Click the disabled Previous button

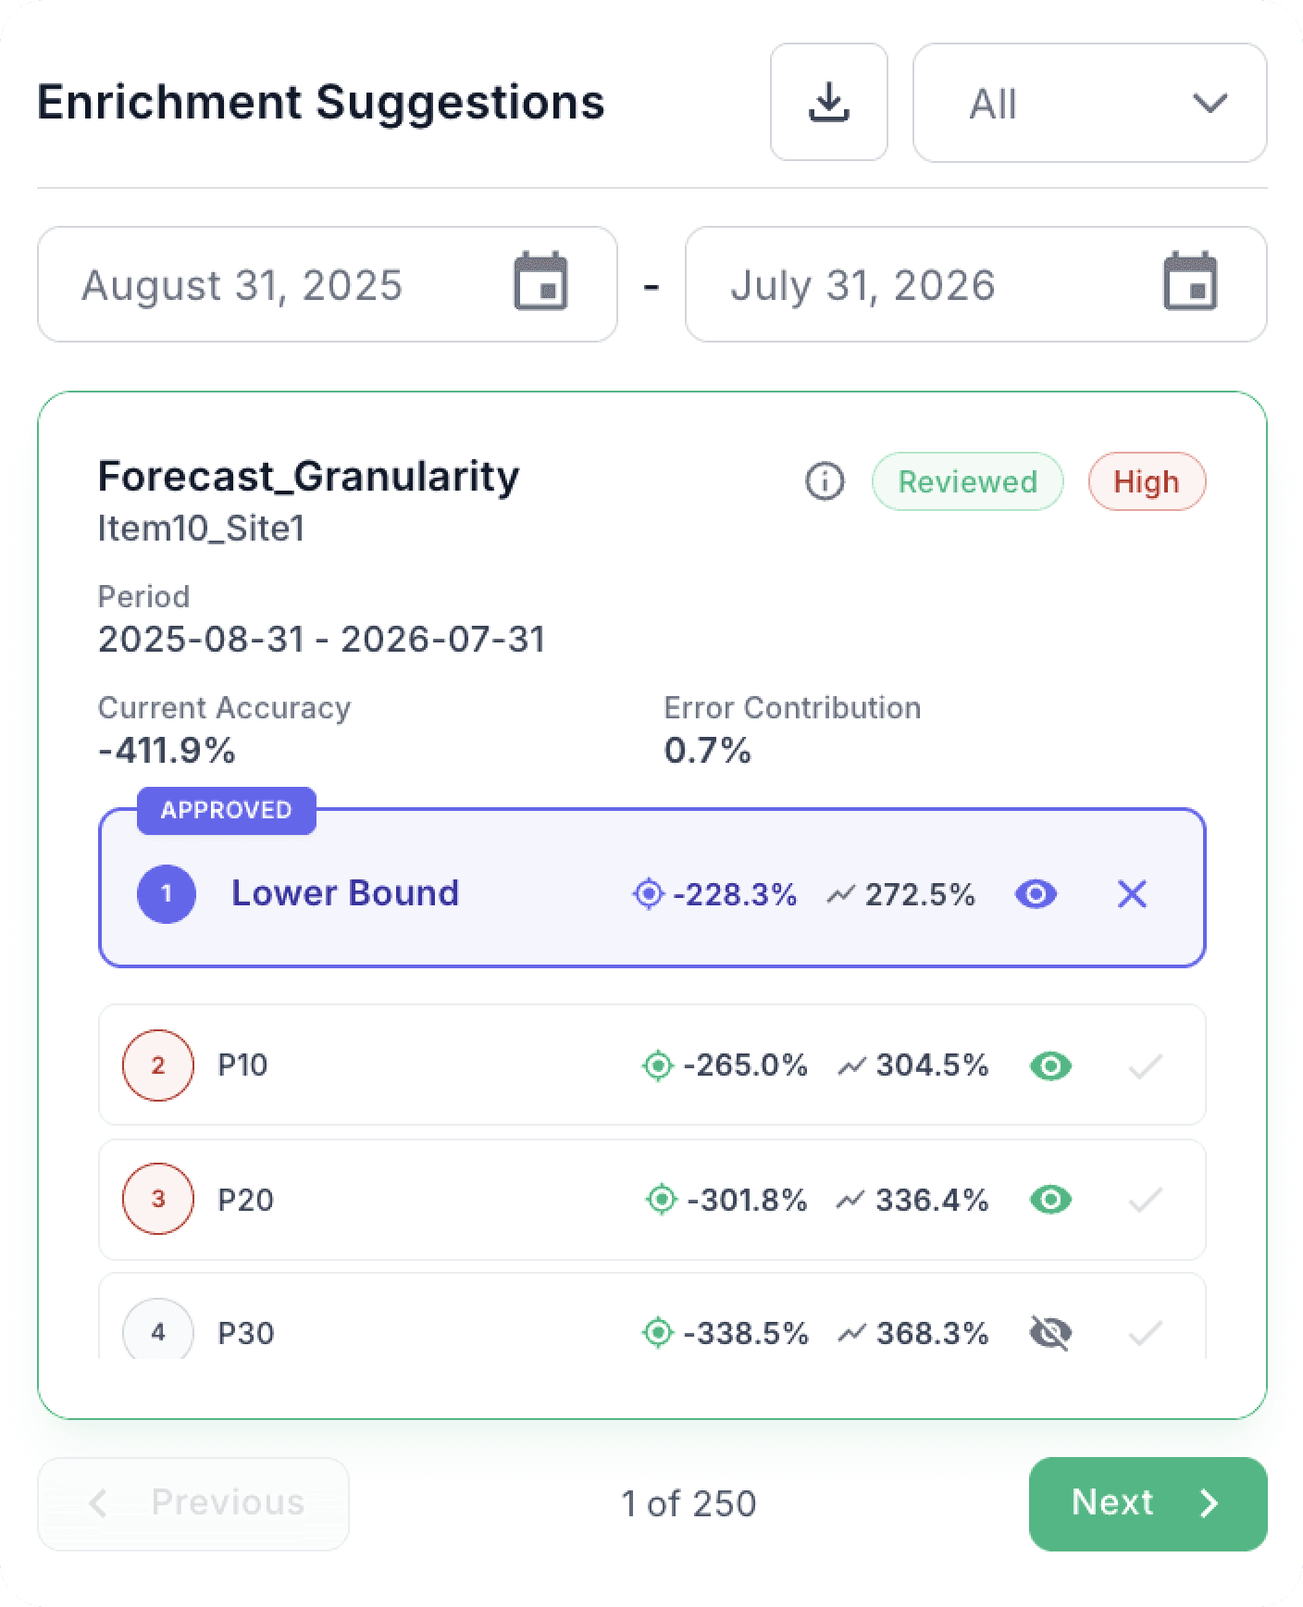pyautogui.click(x=192, y=1503)
